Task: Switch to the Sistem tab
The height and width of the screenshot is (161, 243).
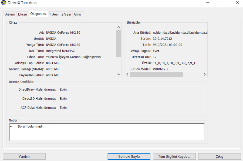Action: pos(10,14)
